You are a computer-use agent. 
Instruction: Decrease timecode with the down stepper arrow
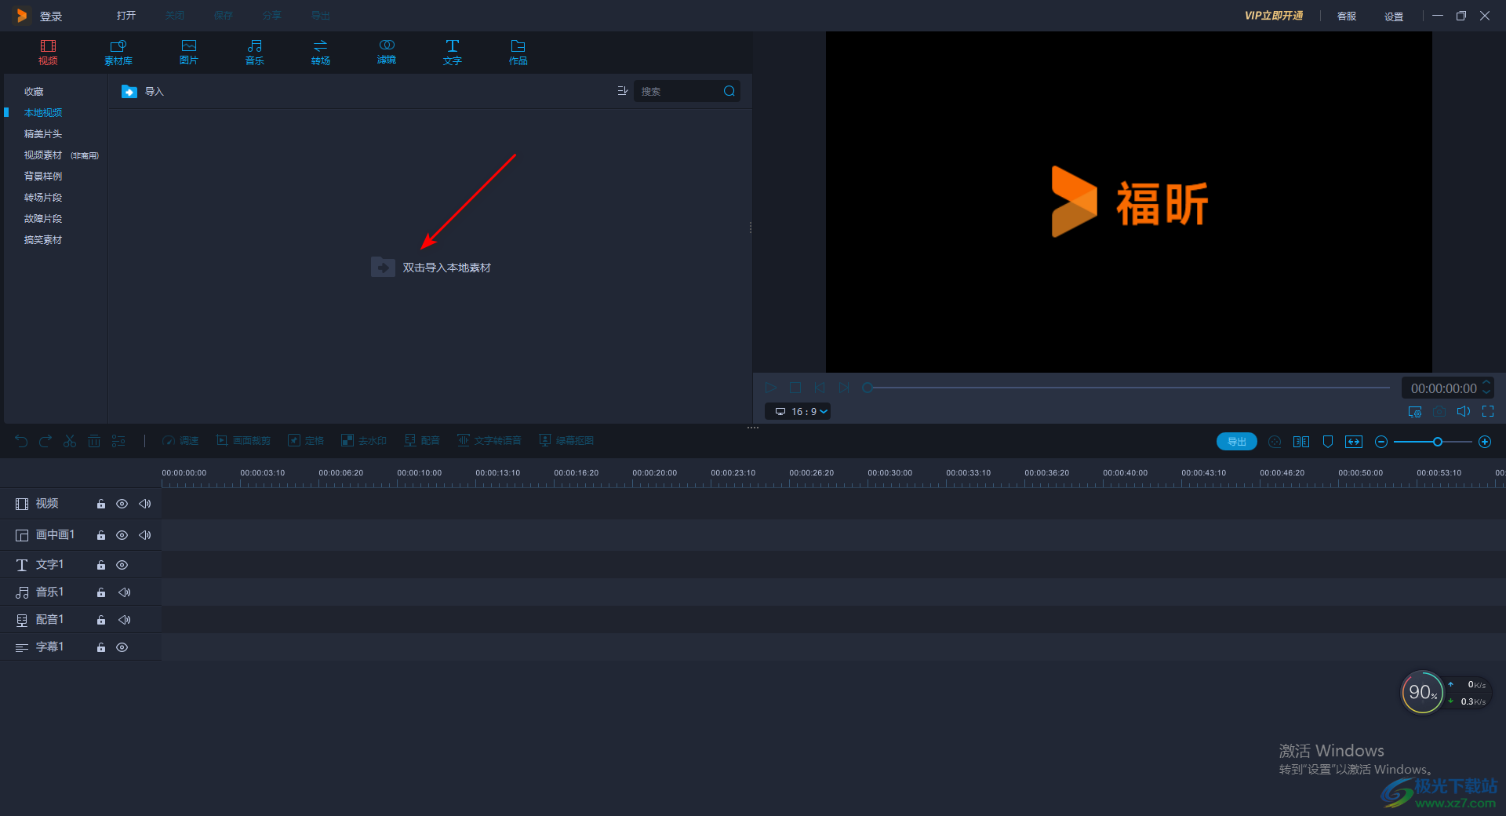(x=1486, y=392)
